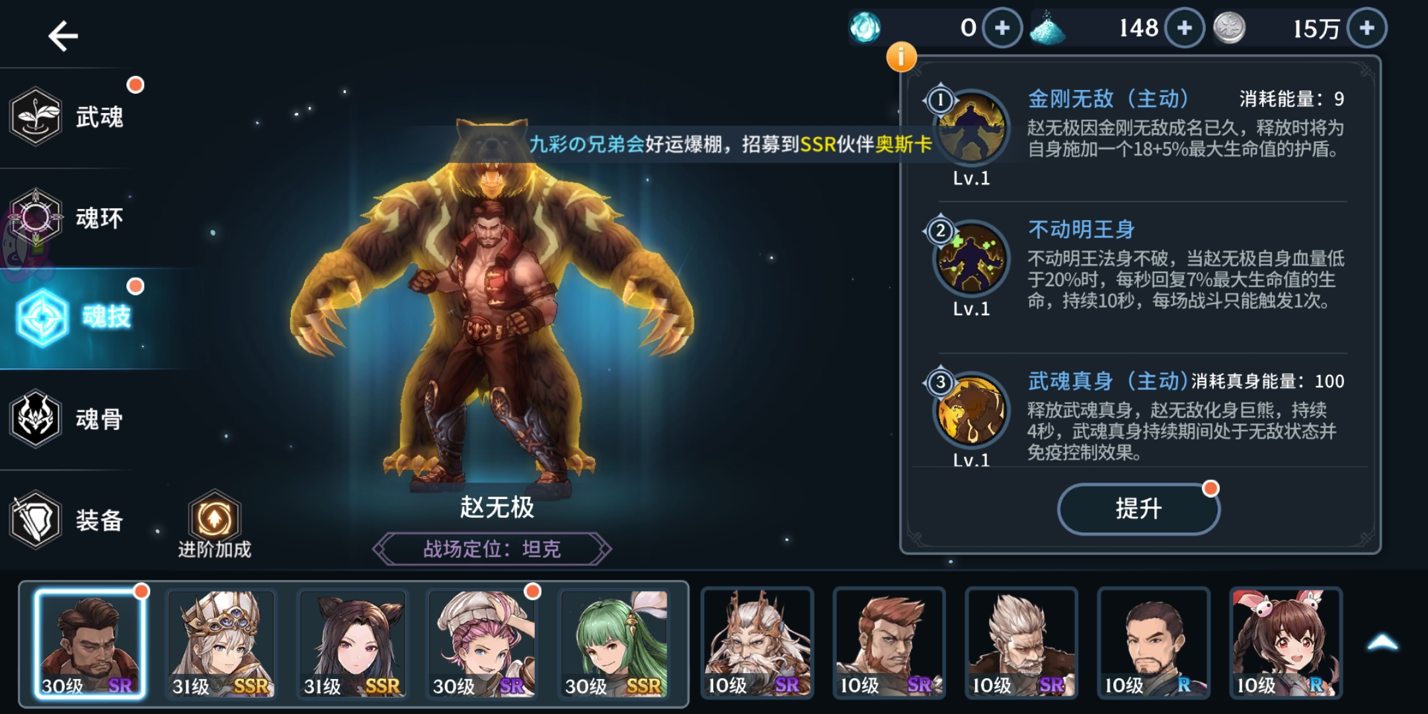
Task: Select the 不动明王身 skill icon
Action: coord(971,258)
